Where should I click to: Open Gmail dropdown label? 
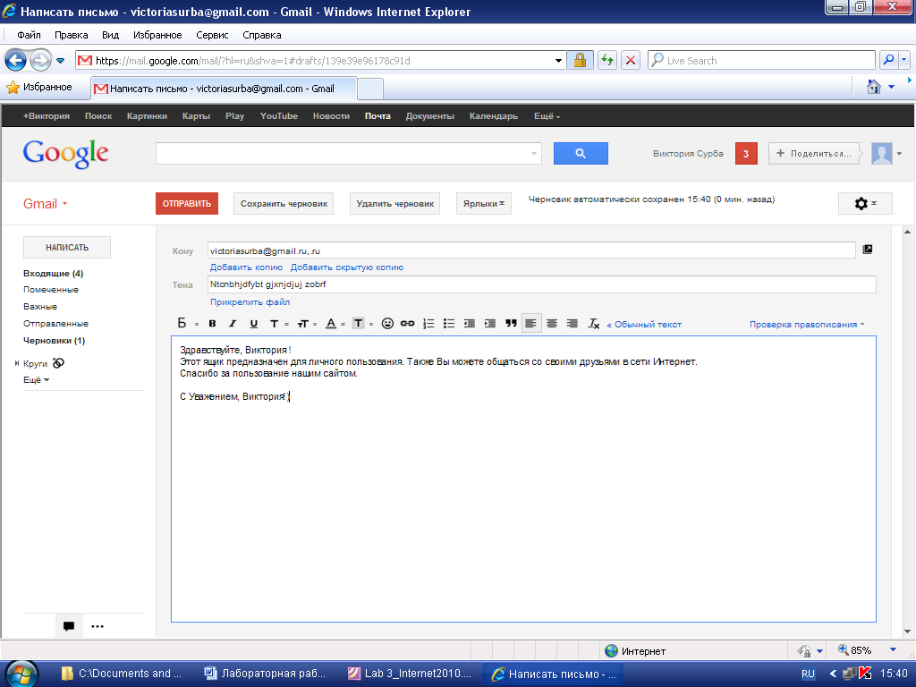pos(45,204)
